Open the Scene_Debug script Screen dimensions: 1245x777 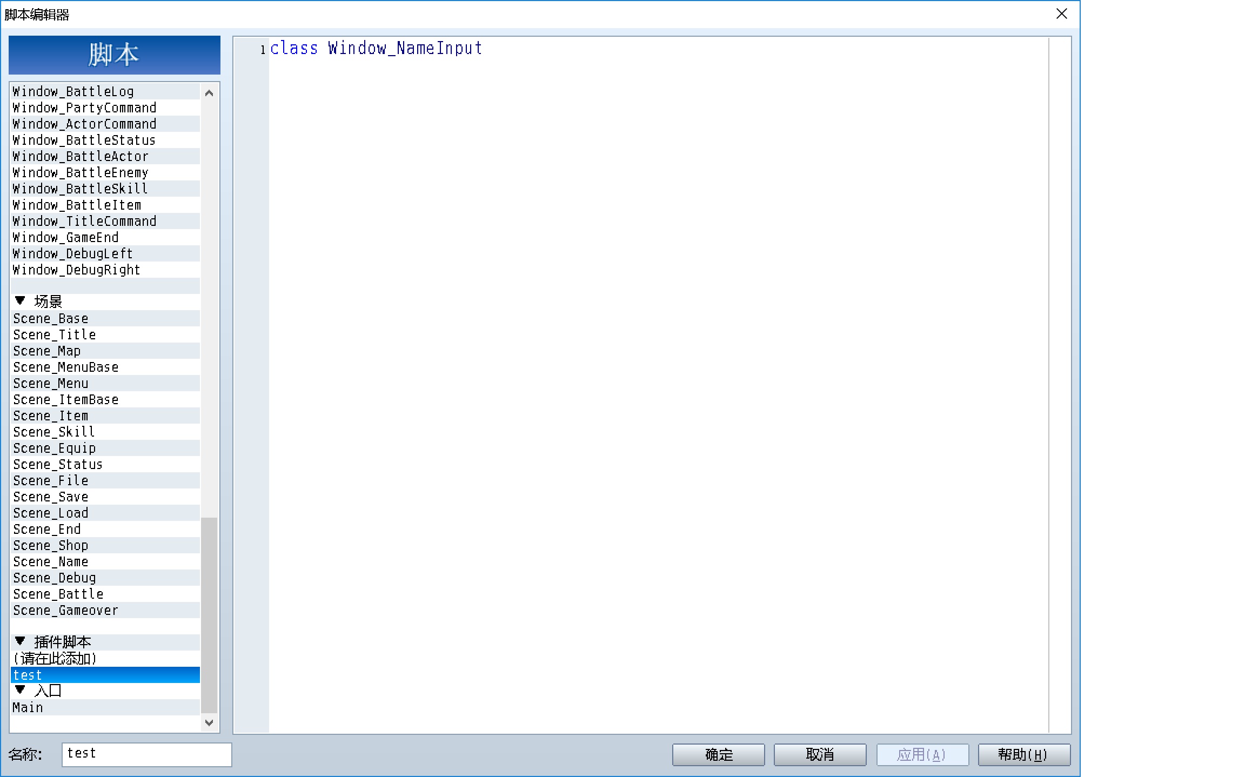(105, 578)
